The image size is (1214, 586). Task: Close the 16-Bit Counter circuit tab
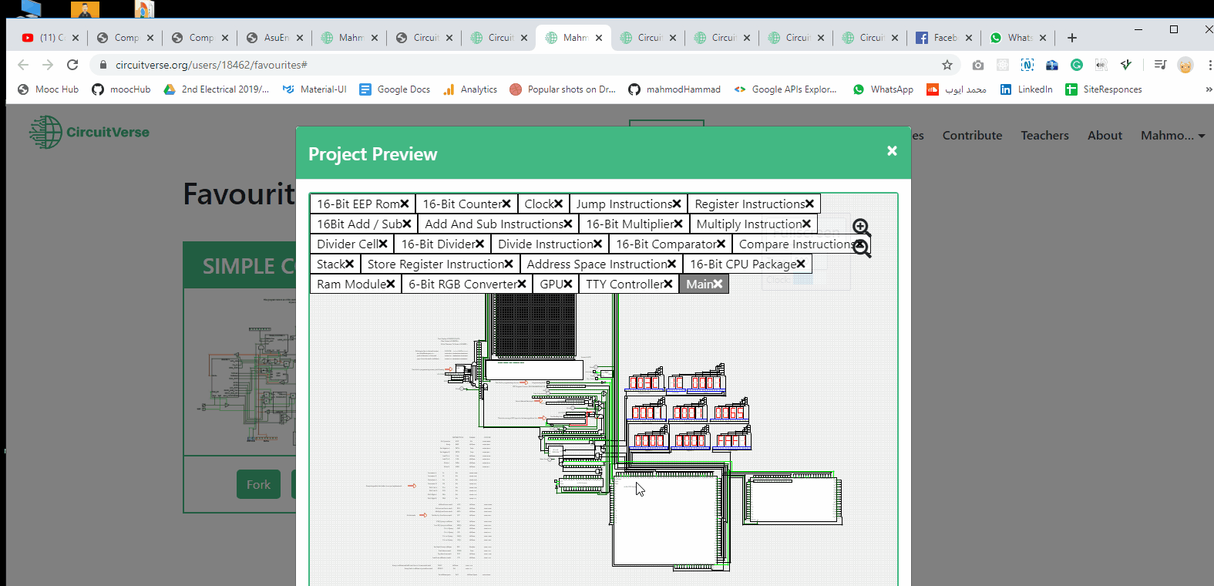pyautogui.click(x=506, y=204)
